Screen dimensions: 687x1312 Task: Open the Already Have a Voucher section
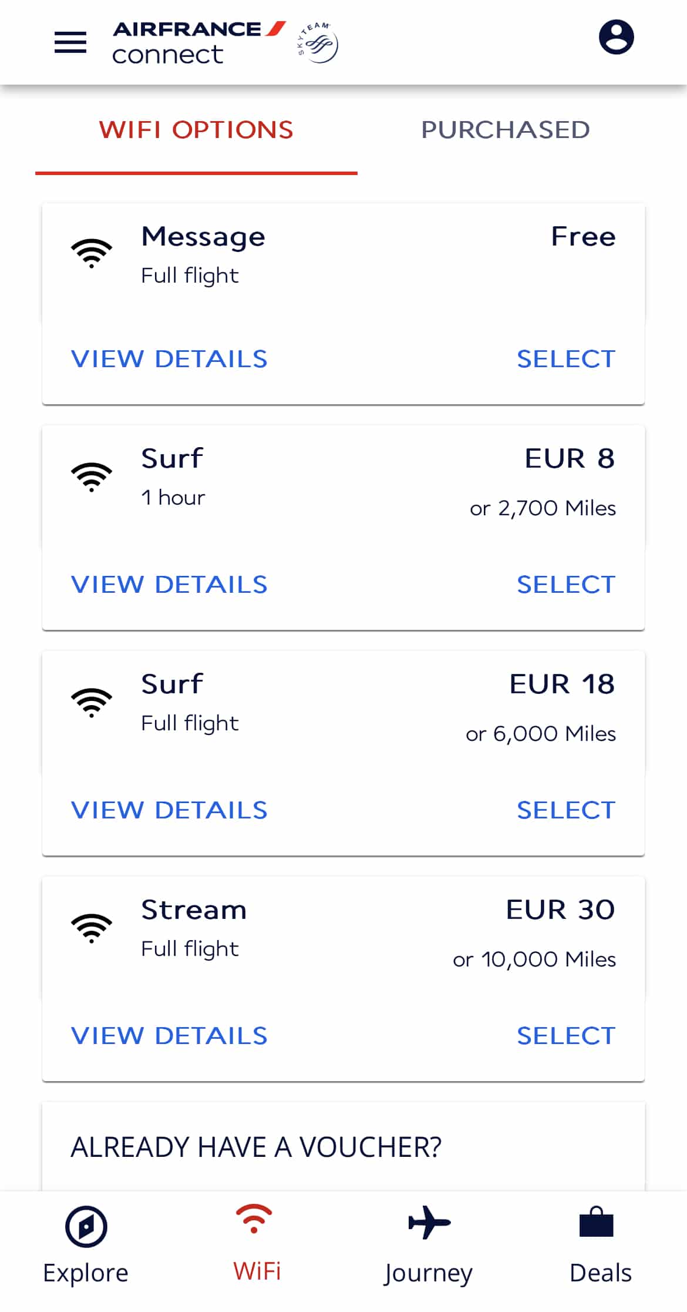tap(256, 1147)
